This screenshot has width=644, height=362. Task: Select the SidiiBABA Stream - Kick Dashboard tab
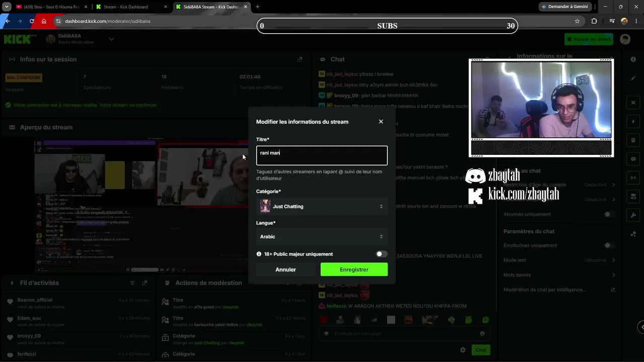coord(211,7)
